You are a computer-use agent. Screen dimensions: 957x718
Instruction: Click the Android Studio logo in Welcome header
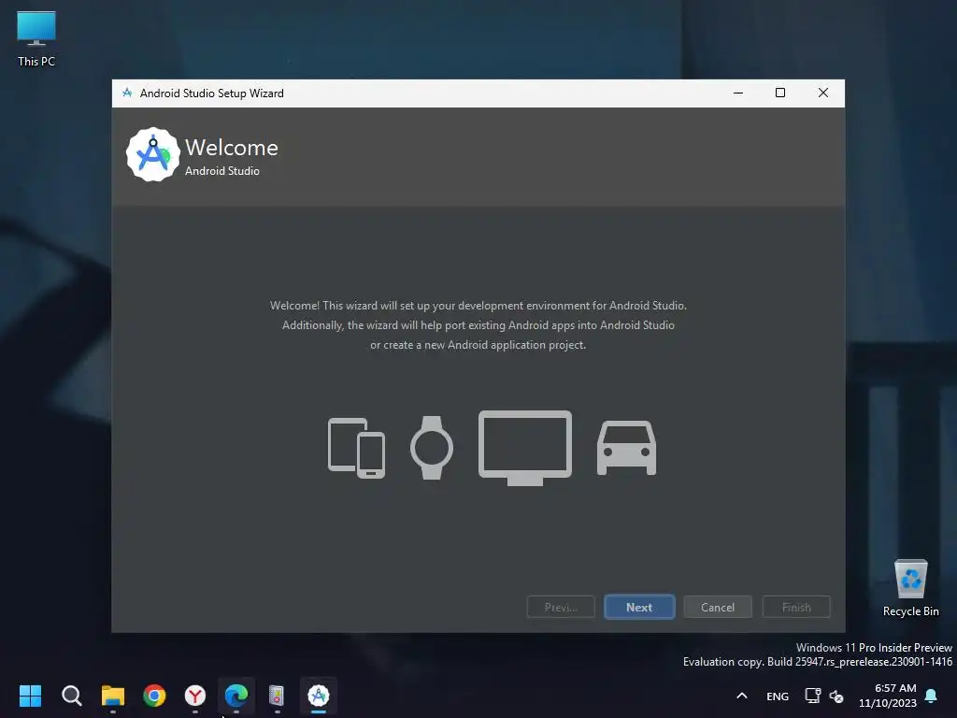tap(152, 154)
